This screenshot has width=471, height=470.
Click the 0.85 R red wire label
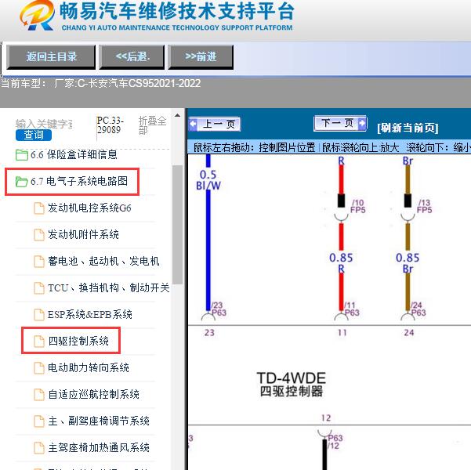click(x=341, y=262)
